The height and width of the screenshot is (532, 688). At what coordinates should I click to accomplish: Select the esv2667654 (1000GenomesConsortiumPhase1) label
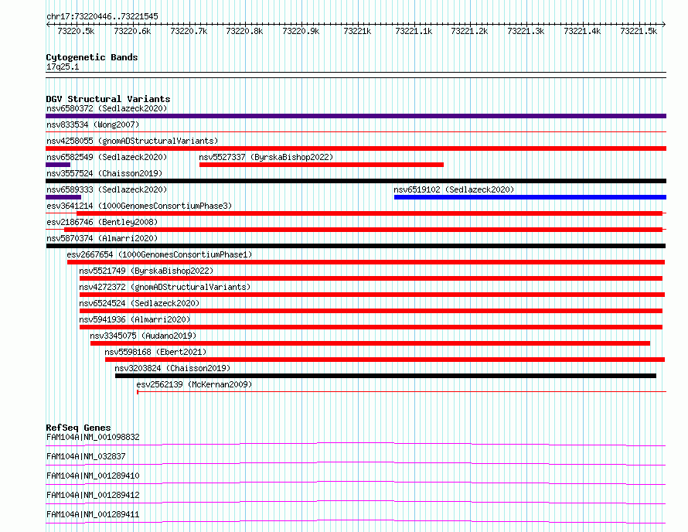(159, 254)
